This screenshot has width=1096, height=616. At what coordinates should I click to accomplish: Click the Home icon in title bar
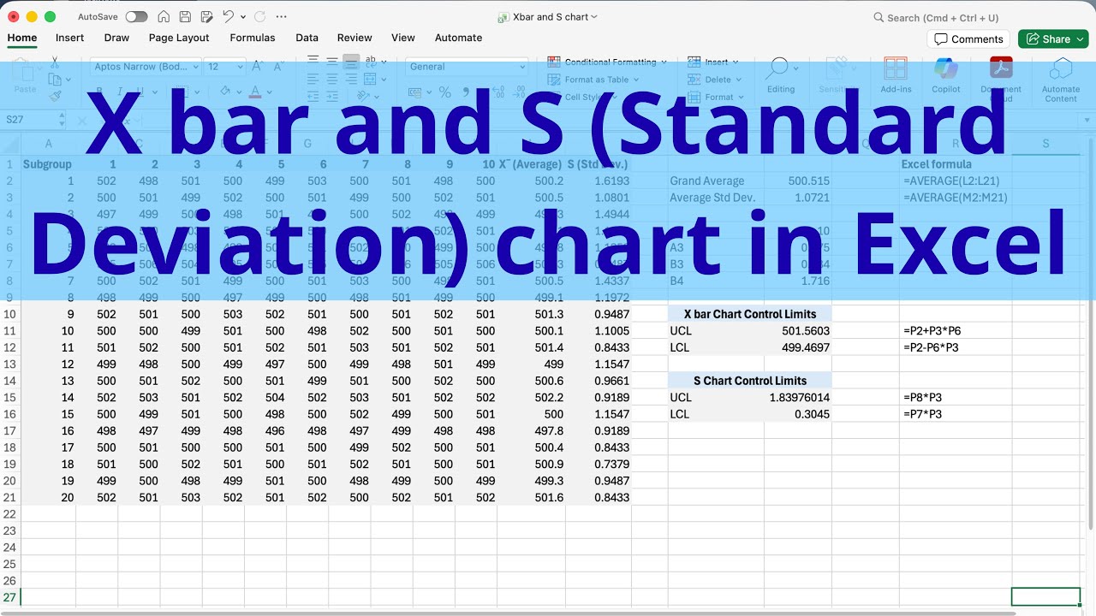pos(164,17)
